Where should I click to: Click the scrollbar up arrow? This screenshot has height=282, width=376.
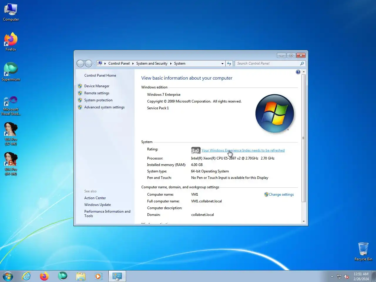coord(304,72)
